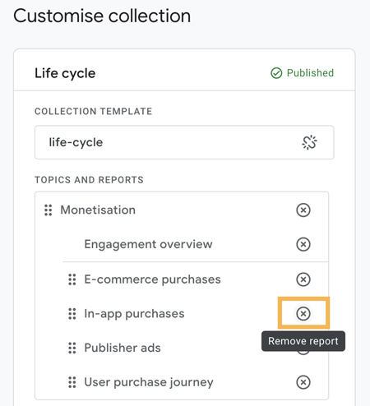The width and height of the screenshot is (370, 406).
Task: Grab the Publisher ads drag handle
Action: (x=72, y=348)
